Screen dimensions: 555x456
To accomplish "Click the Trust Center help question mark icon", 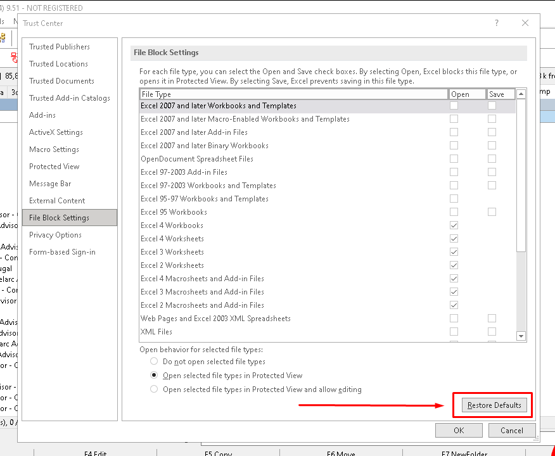I will click(x=496, y=23).
